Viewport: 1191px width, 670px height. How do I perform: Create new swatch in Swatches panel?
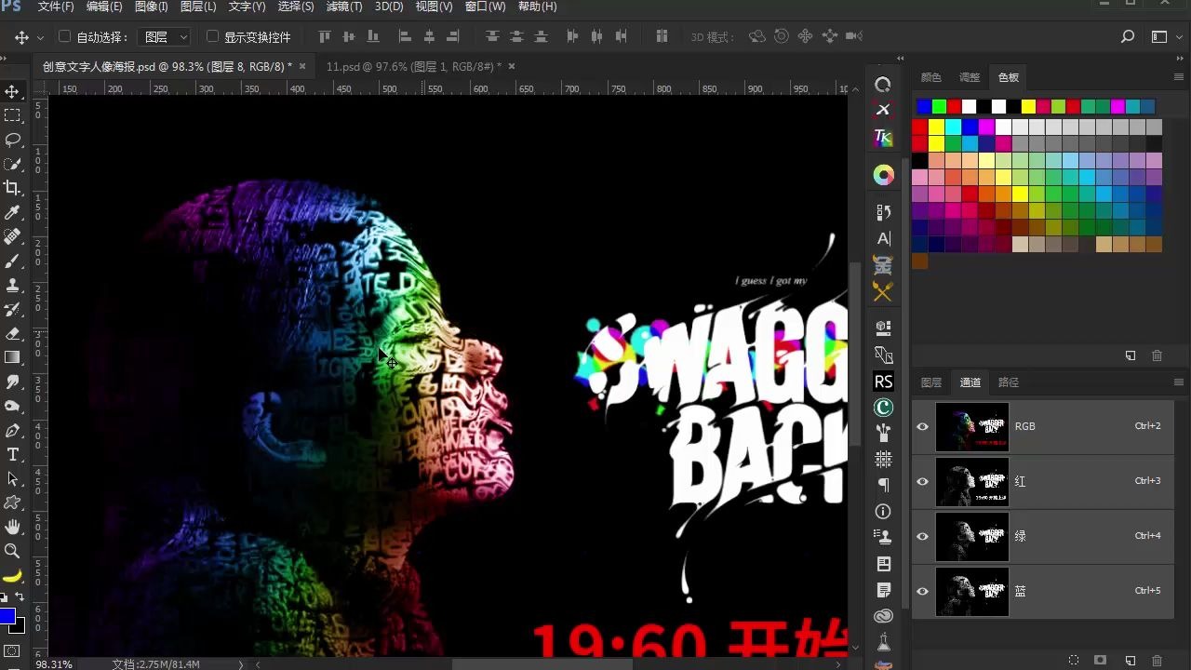pos(1131,355)
